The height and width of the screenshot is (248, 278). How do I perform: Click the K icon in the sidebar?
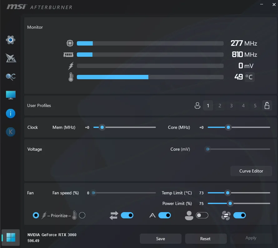11,132
